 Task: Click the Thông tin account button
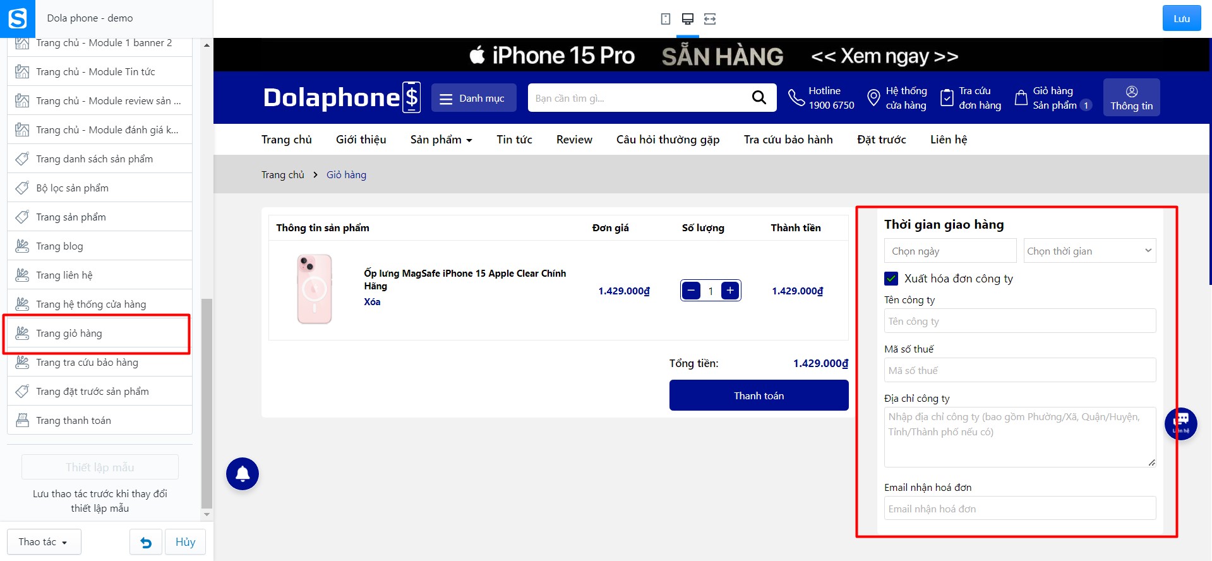(1132, 97)
